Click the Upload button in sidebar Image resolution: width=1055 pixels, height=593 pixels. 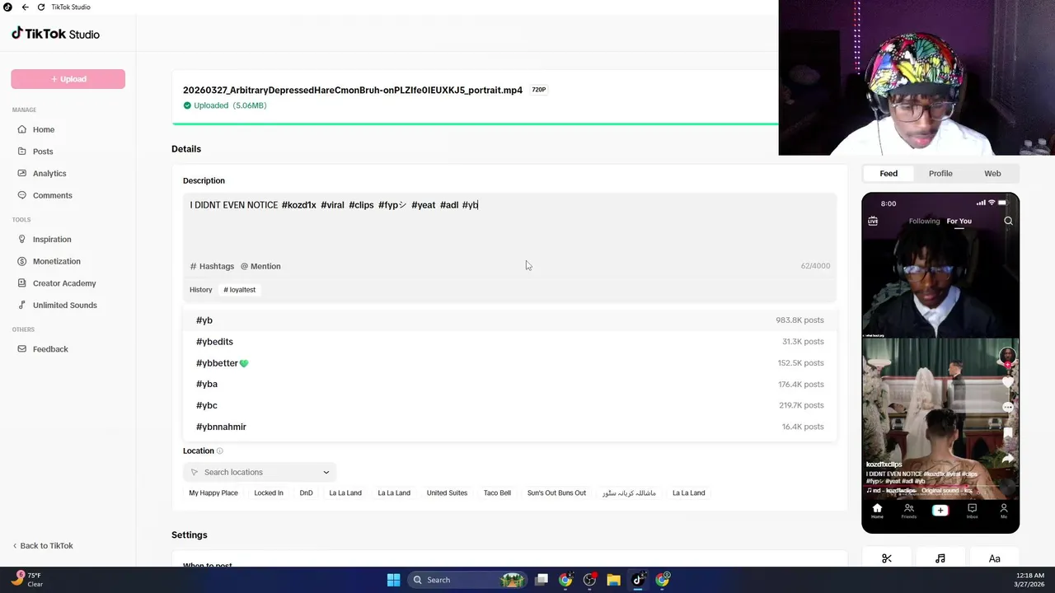68,79
